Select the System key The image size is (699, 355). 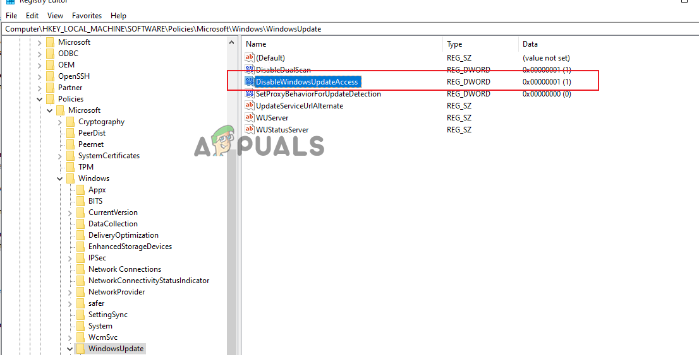click(100, 326)
